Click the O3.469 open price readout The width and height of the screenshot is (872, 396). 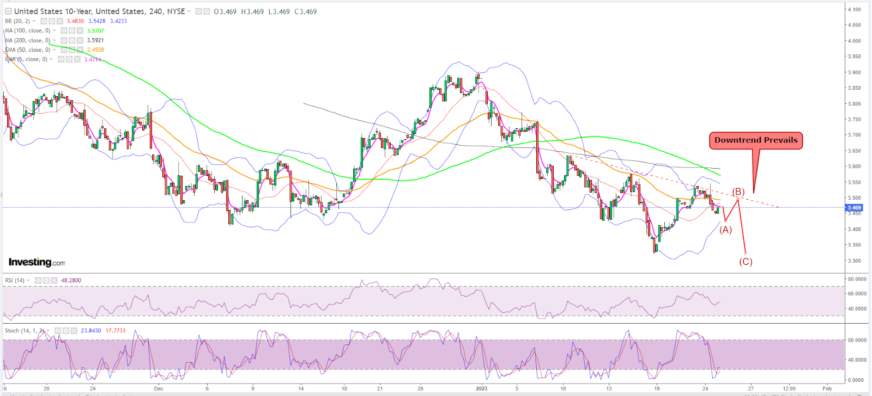[x=225, y=11]
